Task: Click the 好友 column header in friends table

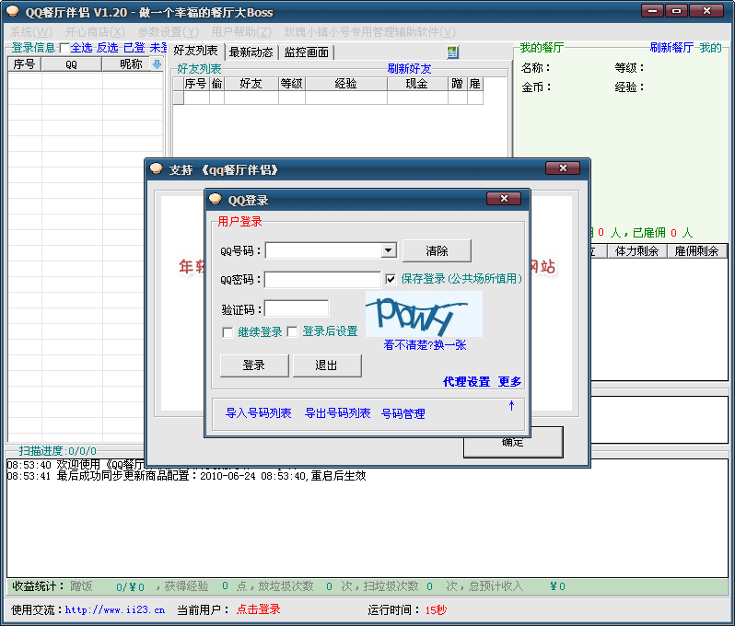Action: (x=251, y=84)
